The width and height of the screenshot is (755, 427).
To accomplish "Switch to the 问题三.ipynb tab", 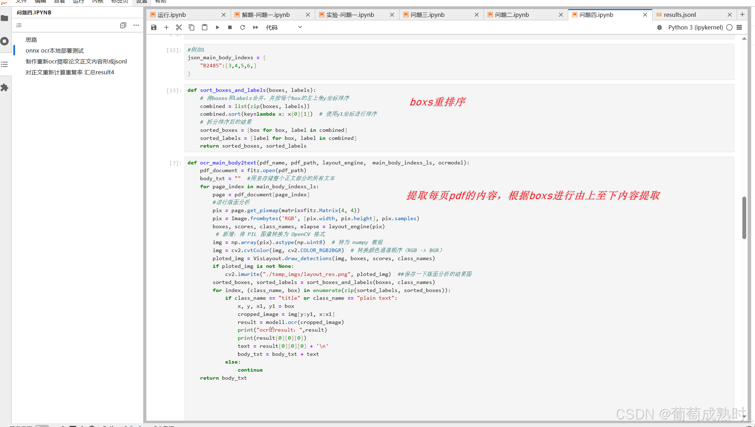I will (x=428, y=15).
